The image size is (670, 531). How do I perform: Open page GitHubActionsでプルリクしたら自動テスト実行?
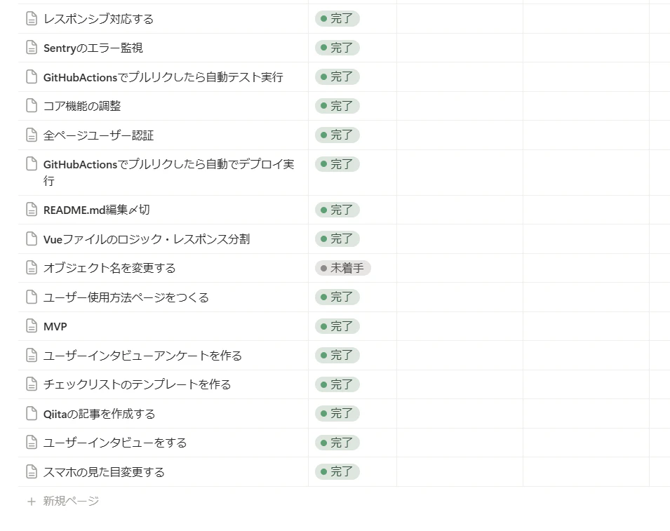[163, 77]
